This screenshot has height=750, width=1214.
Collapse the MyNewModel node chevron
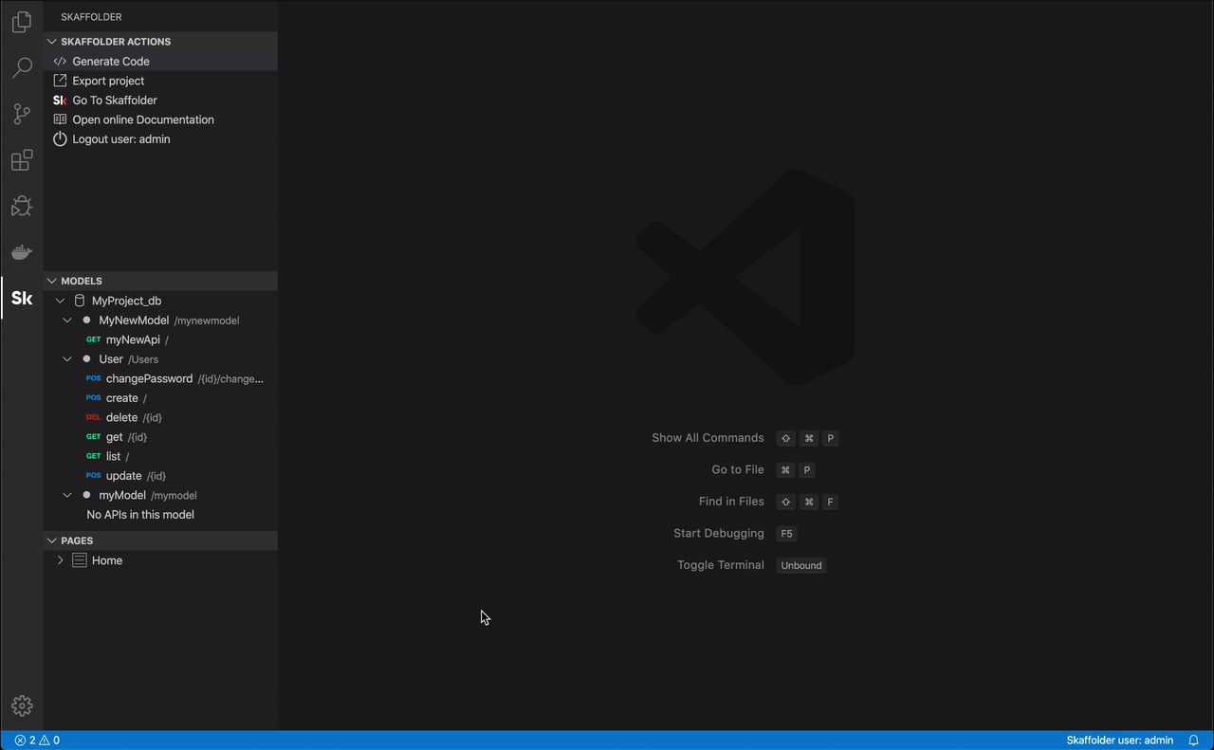pos(67,320)
